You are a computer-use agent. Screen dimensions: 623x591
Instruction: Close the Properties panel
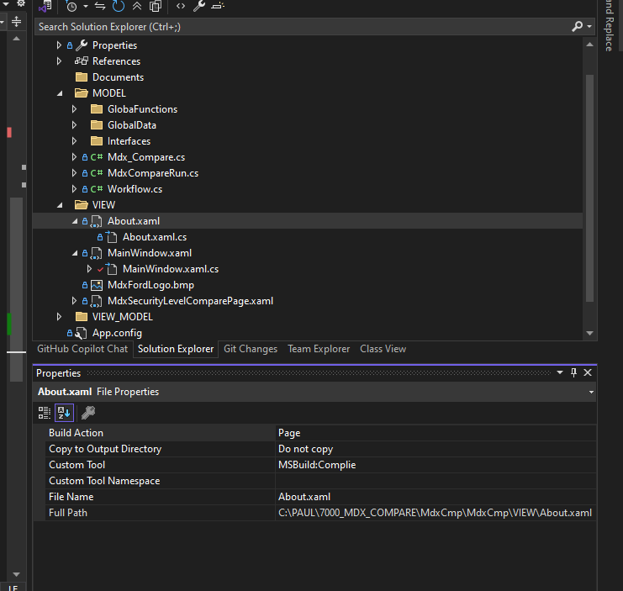tap(588, 372)
